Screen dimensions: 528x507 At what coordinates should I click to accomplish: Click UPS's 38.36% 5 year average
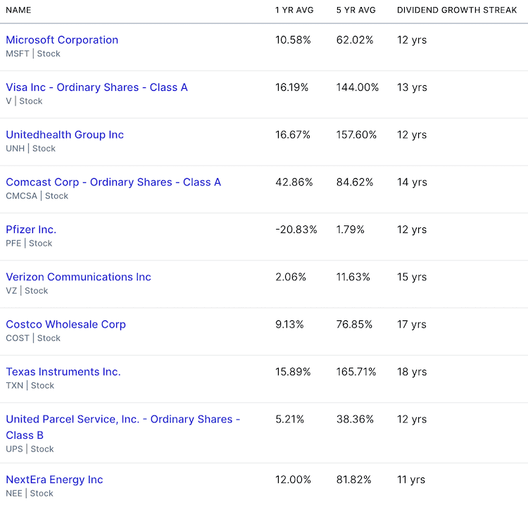pyautogui.click(x=355, y=419)
